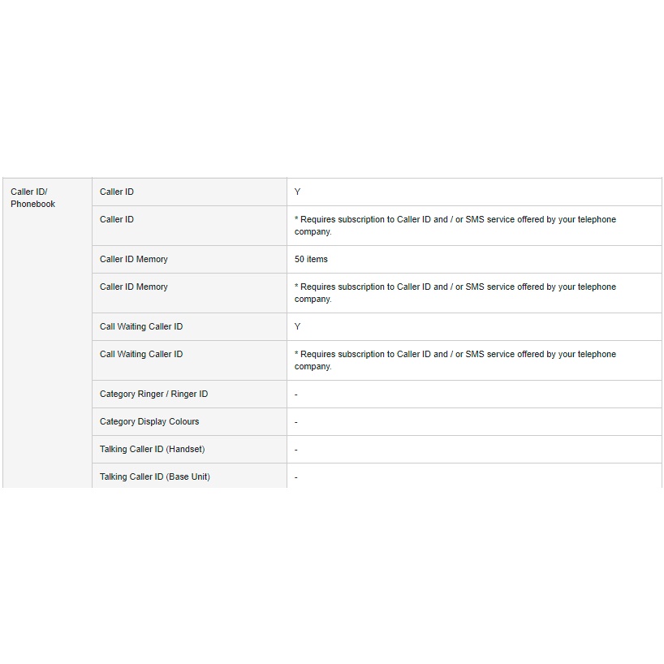This screenshot has width=664, height=664.
Task: Click the "Talking Caller ID (Base Unit)" label
Action: [155, 477]
